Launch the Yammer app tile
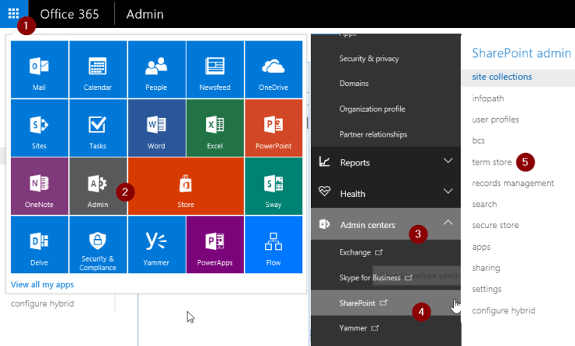575x346 pixels. [x=156, y=244]
